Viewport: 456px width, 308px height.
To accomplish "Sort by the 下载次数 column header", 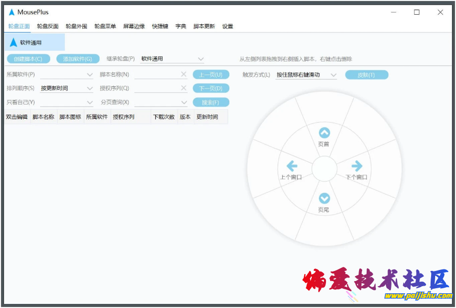I will [x=164, y=117].
